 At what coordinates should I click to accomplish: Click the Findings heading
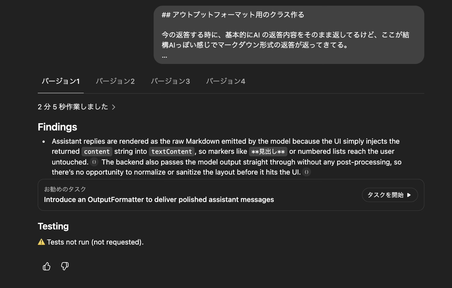point(57,127)
